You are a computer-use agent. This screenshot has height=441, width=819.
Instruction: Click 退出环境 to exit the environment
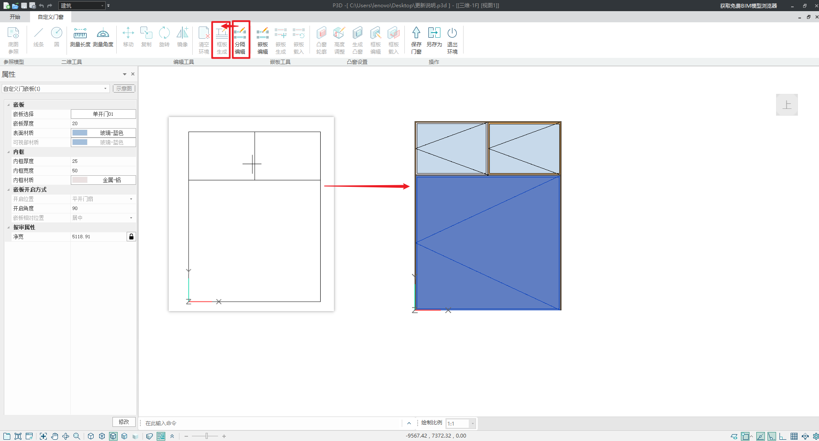452,40
